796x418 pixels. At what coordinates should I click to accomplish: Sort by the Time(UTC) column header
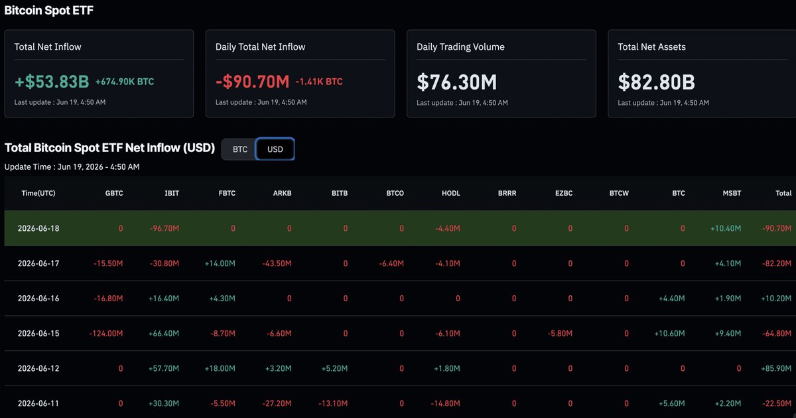click(38, 193)
